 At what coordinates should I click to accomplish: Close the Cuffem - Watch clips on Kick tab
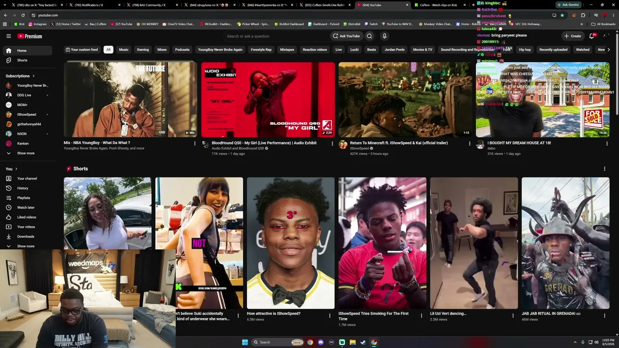click(x=465, y=5)
